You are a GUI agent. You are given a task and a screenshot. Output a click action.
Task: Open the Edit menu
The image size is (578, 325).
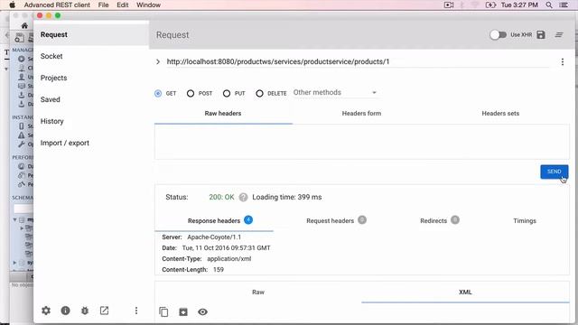coord(123,5)
